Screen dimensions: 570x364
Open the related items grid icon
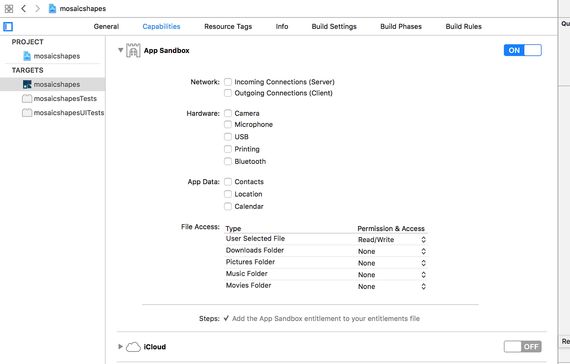(x=9, y=9)
